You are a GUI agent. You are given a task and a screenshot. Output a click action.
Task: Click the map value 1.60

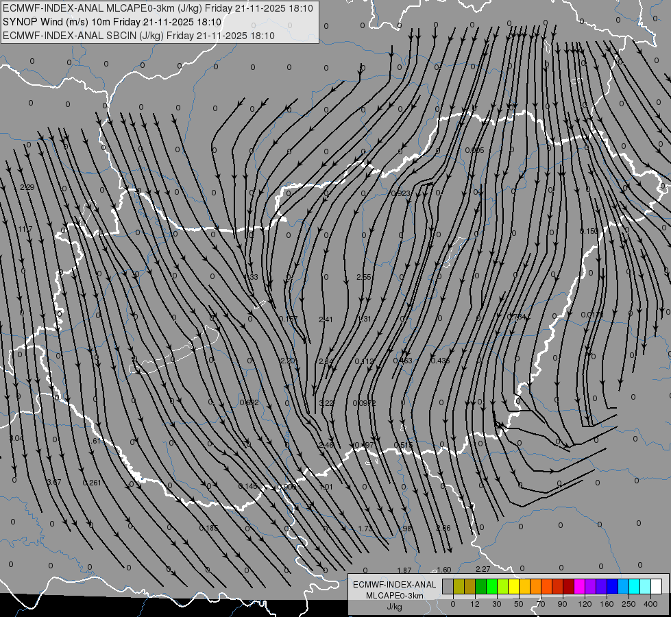tap(443, 570)
